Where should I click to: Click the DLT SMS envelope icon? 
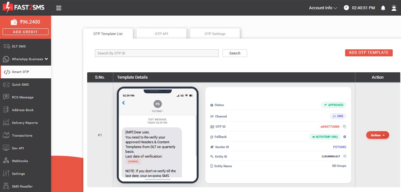point(6,46)
